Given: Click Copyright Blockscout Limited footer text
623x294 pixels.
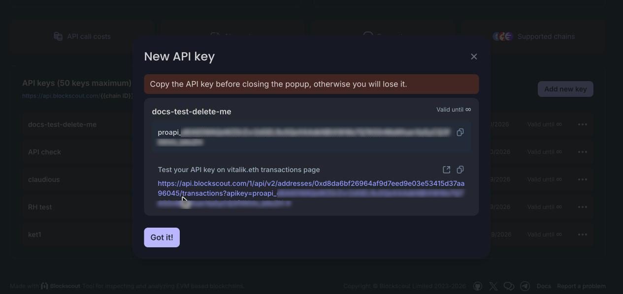Looking at the screenshot, I should click(404, 286).
